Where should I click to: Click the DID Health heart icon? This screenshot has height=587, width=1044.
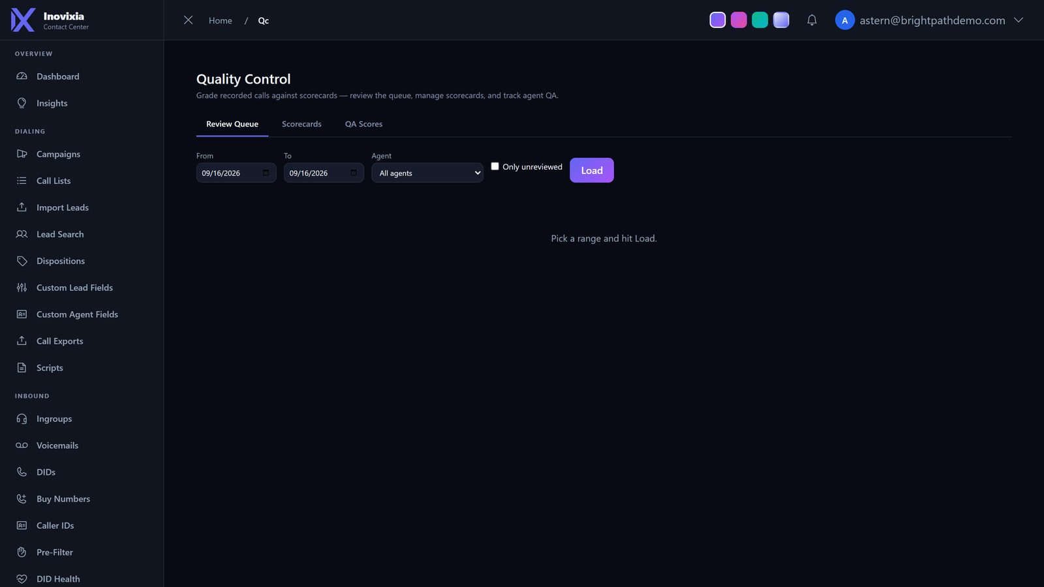22,579
